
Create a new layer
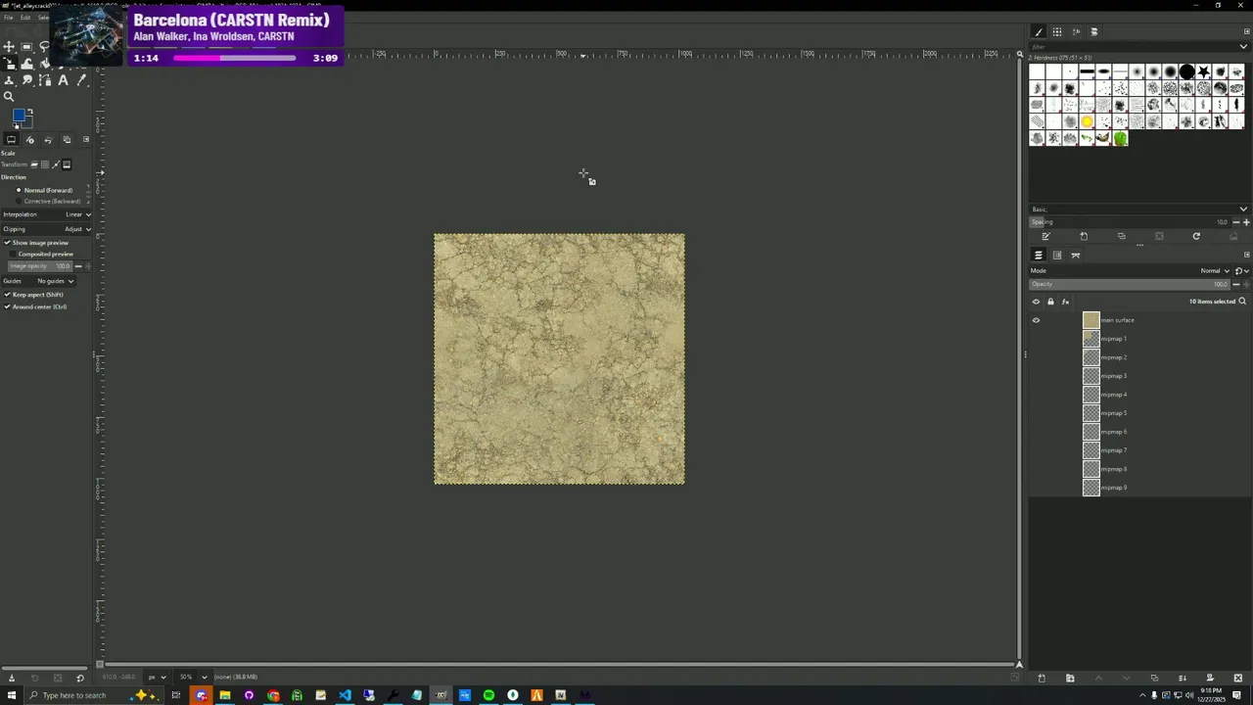pos(1042,678)
